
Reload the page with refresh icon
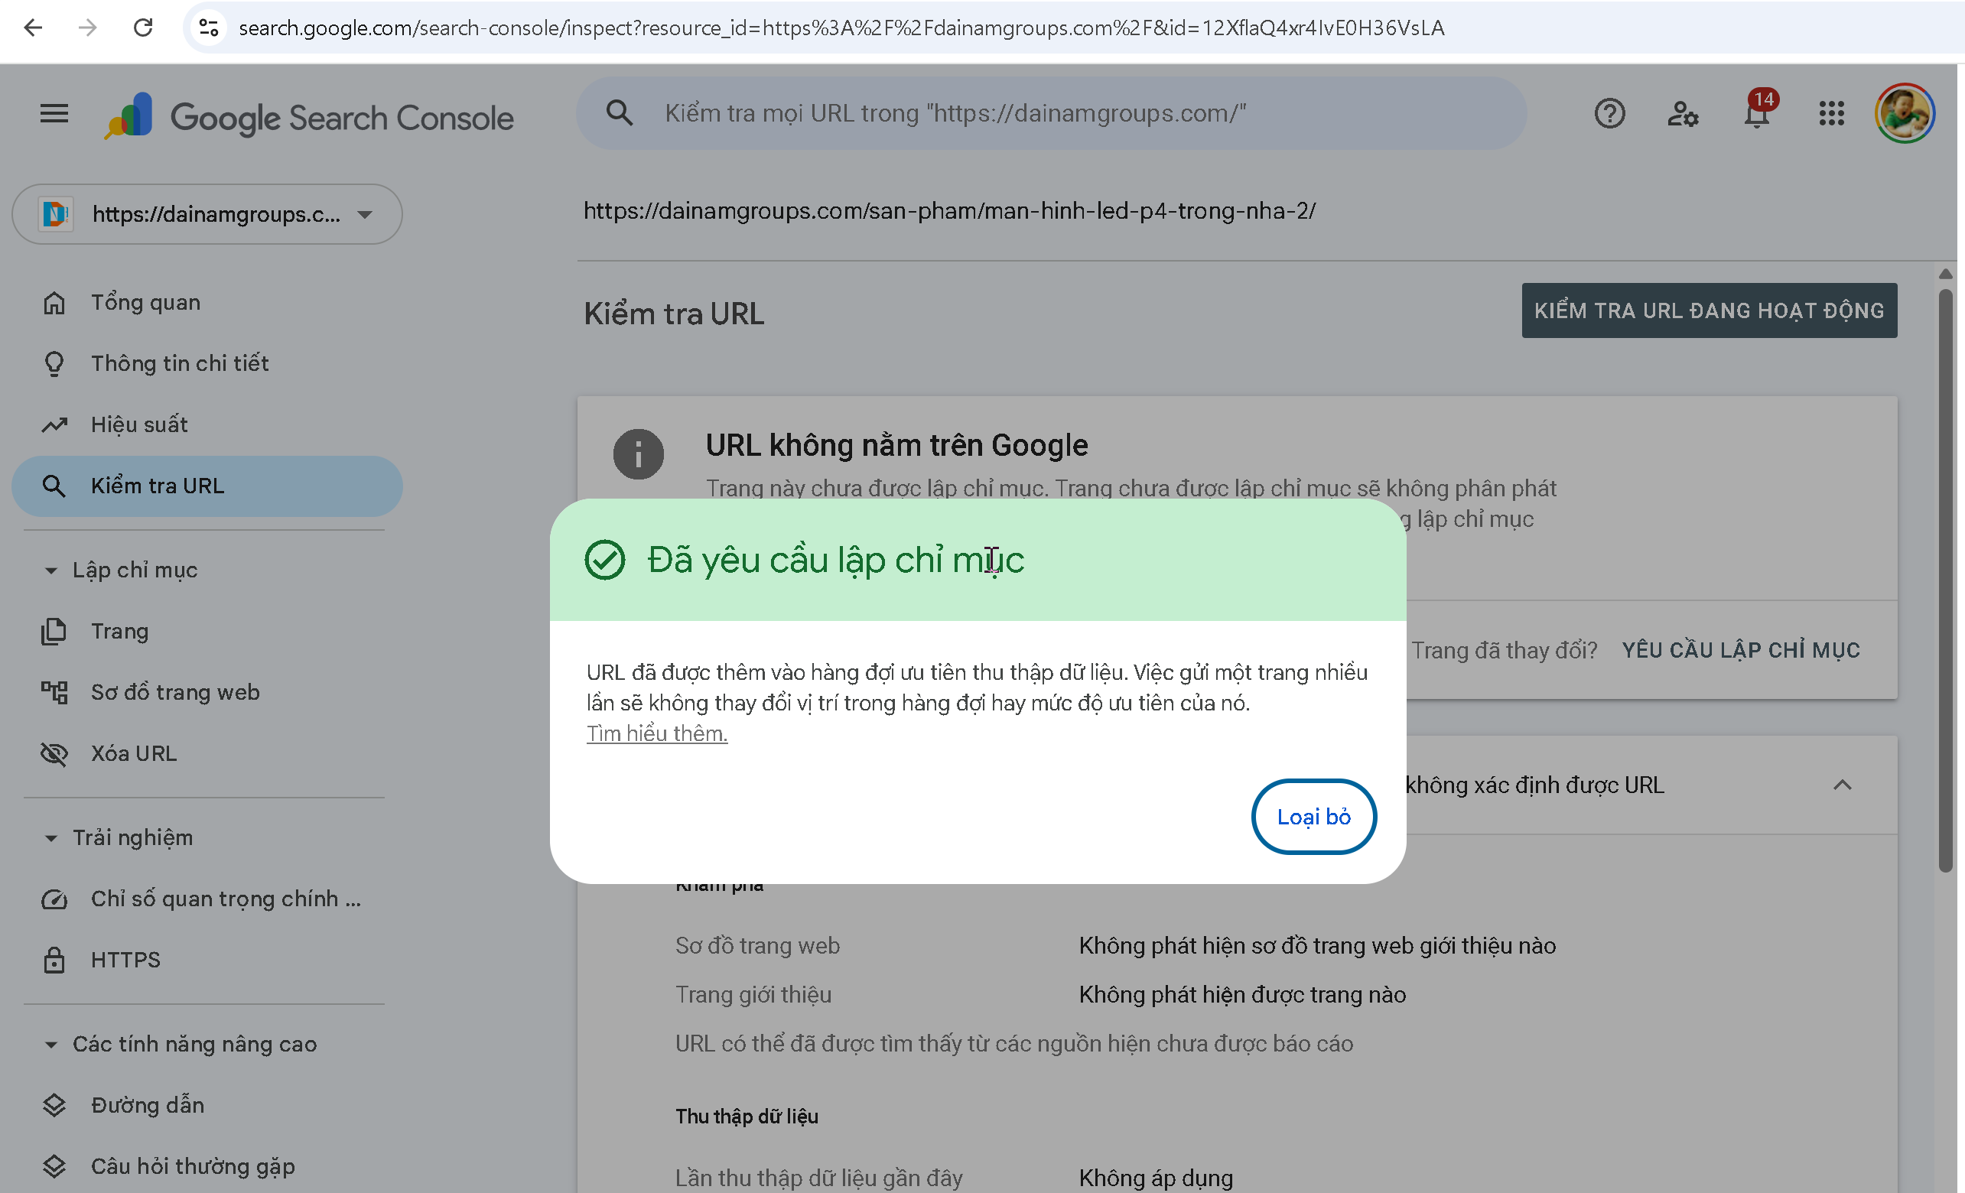click(x=143, y=28)
